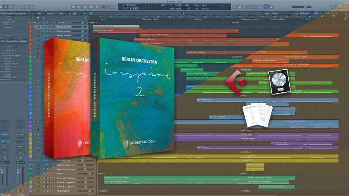Click the Duplicate Track icon
Screen dimensions: 349x196
[x=38, y=17]
